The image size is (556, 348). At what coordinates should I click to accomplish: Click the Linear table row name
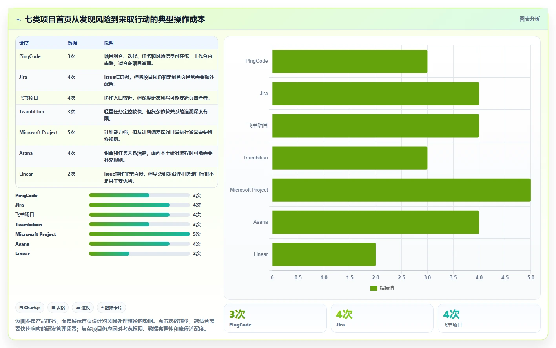coord(26,174)
